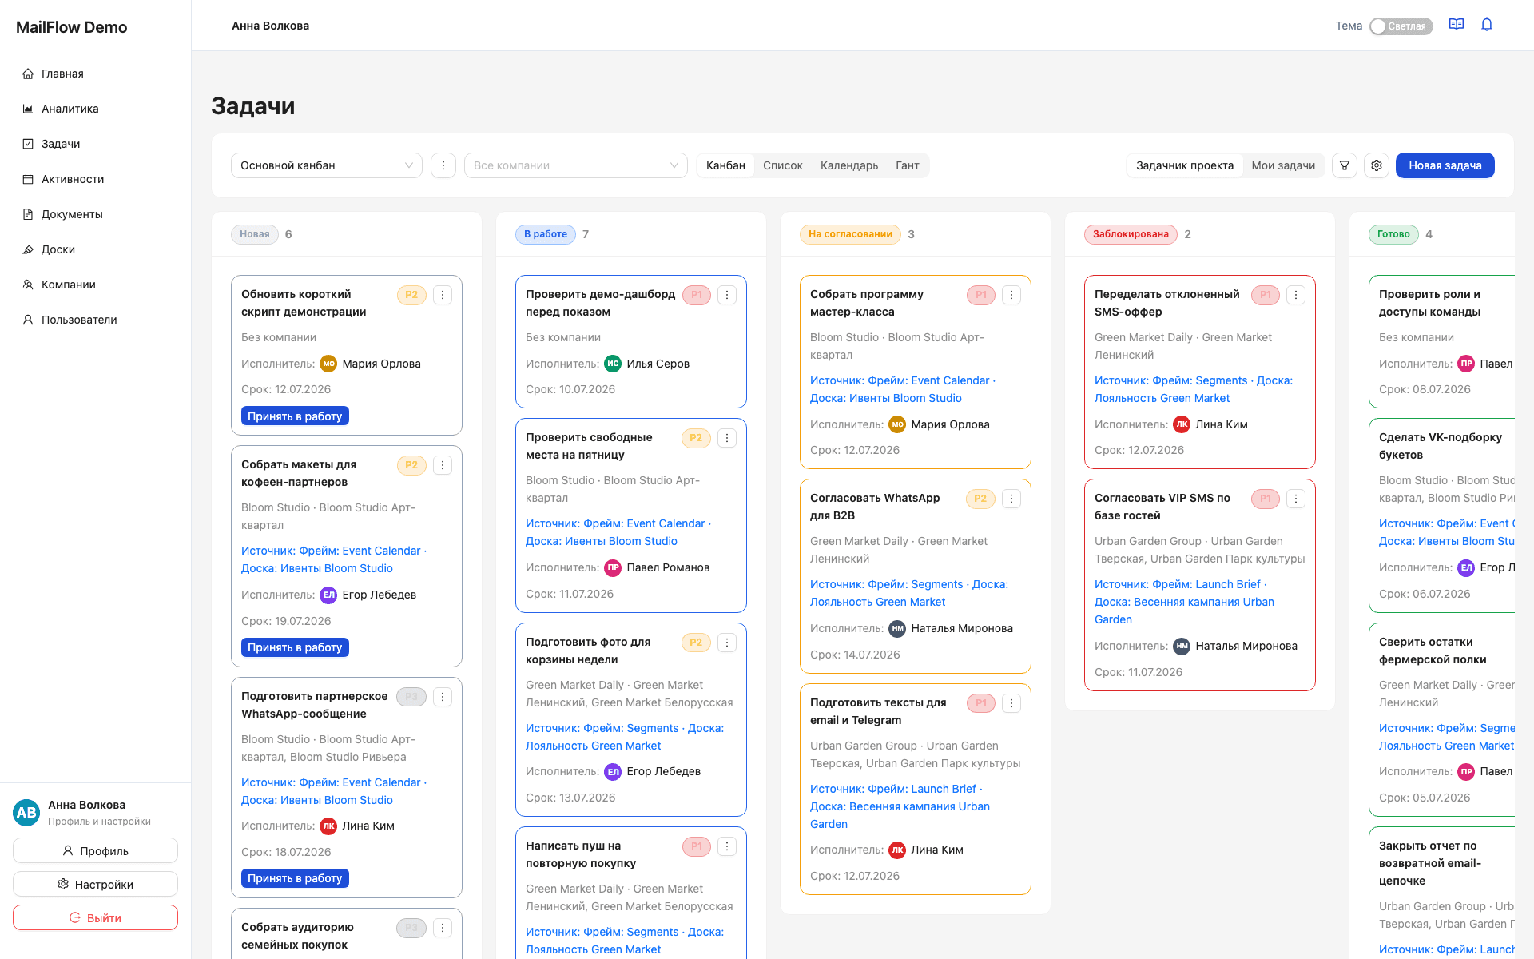This screenshot has width=1534, height=959.
Task: Open menu for Подготовить фото card
Action: point(727,643)
